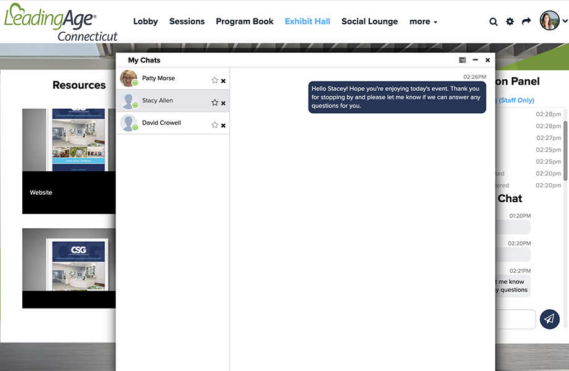
Task: Star the Stacy Allen conversation
Action: tap(215, 103)
